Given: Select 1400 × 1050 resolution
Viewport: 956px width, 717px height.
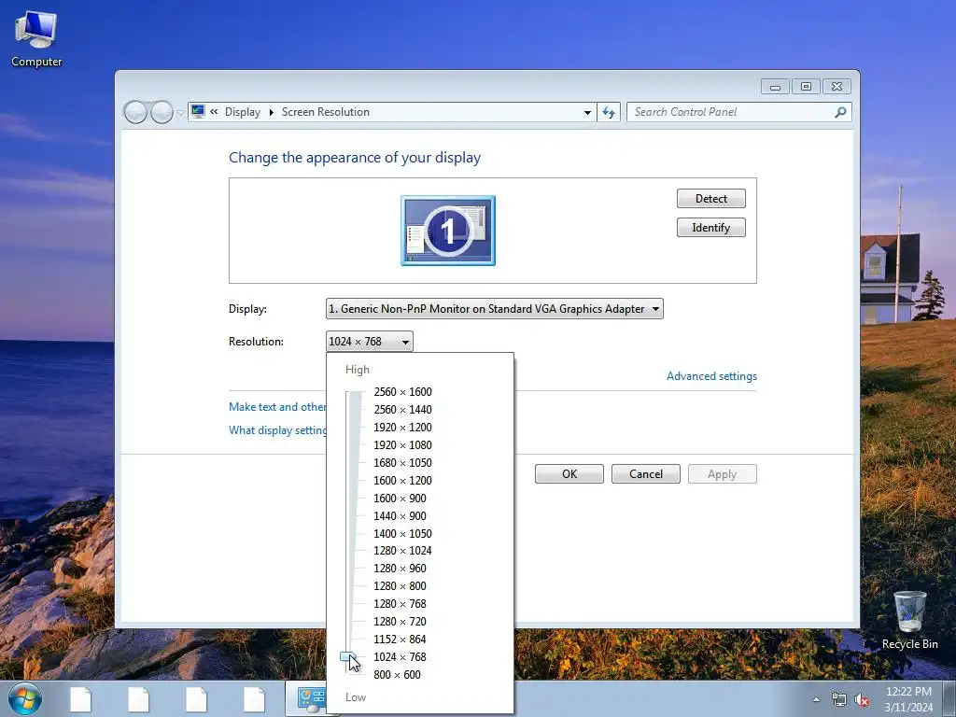Looking at the screenshot, I should pos(402,533).
